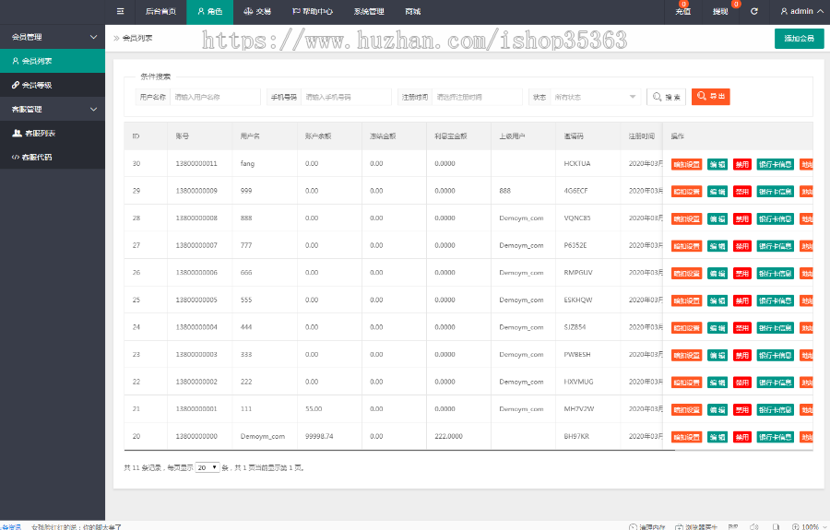Click the green 添加会员 button
The height and width of the screenshot is (530, 830).
[799, 39]
